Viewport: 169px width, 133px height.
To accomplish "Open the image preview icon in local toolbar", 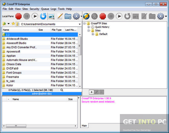I will coord(51,16).
